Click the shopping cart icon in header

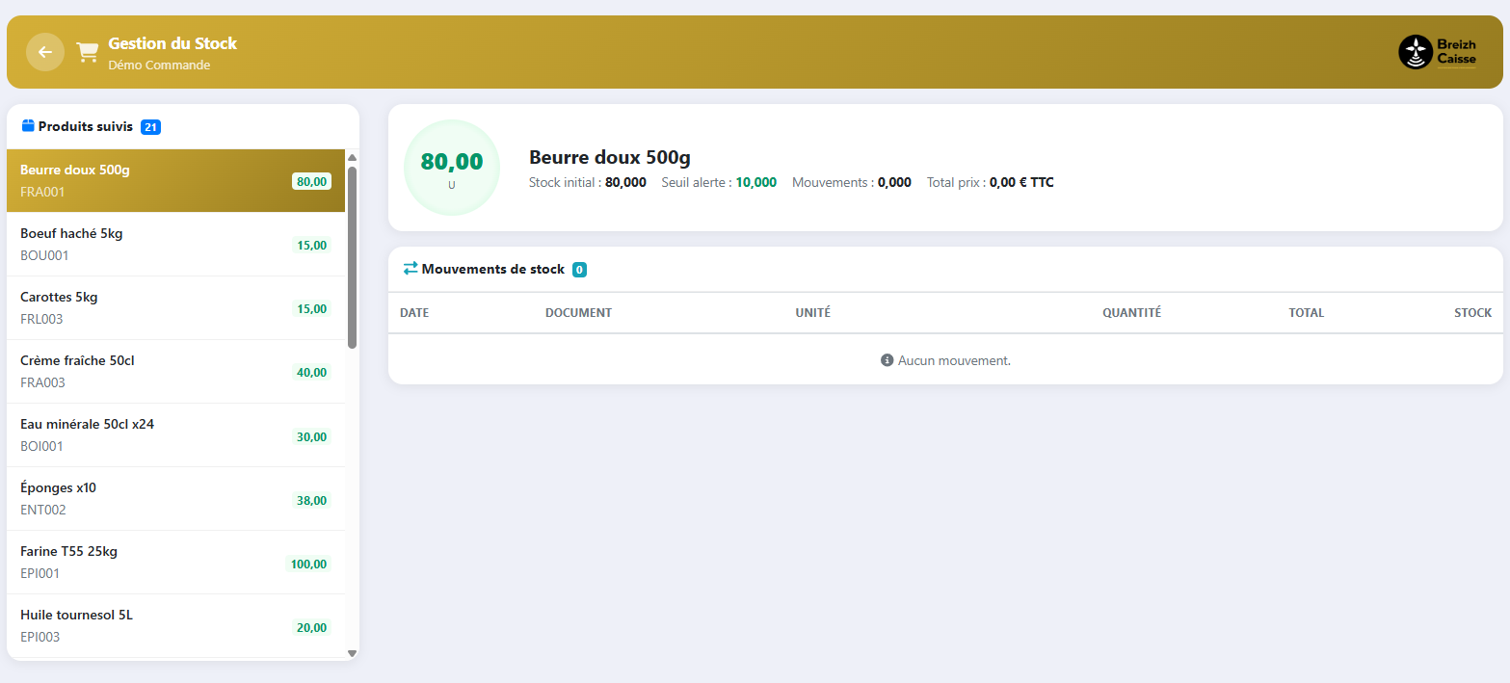tap(88, 52)
